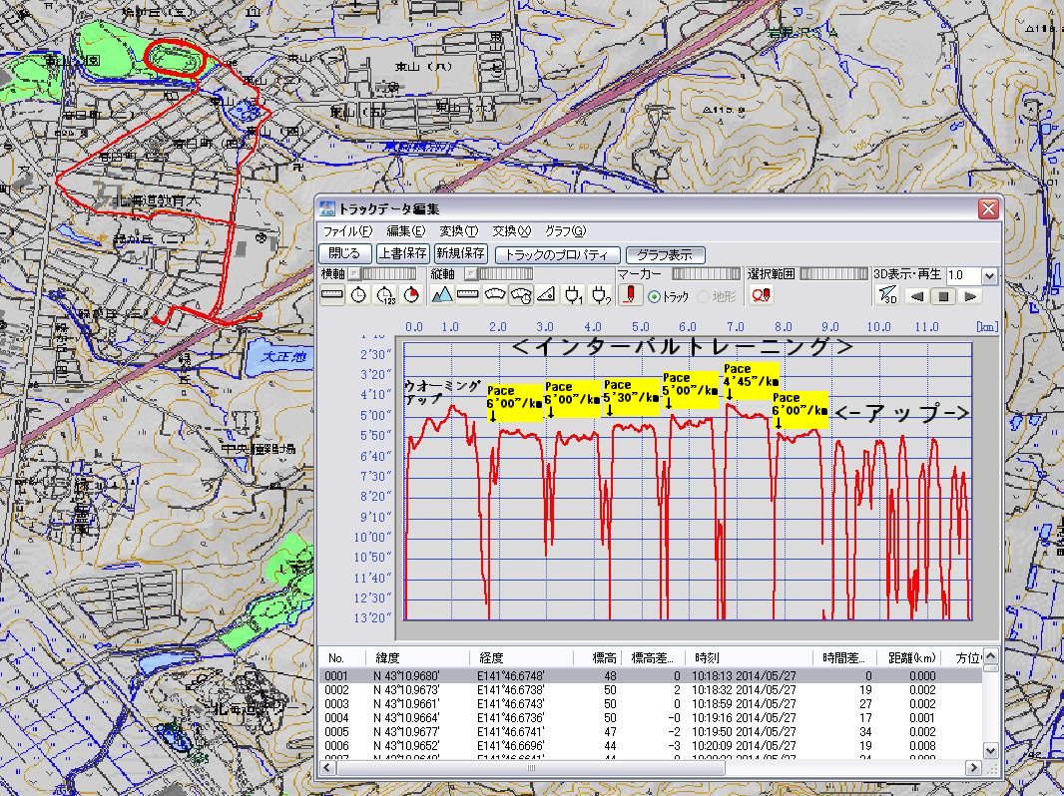Click the track table's scroll down arrow
This screenshot has height=796, width=1064.
pyautogui.click(x=991, y=750)
